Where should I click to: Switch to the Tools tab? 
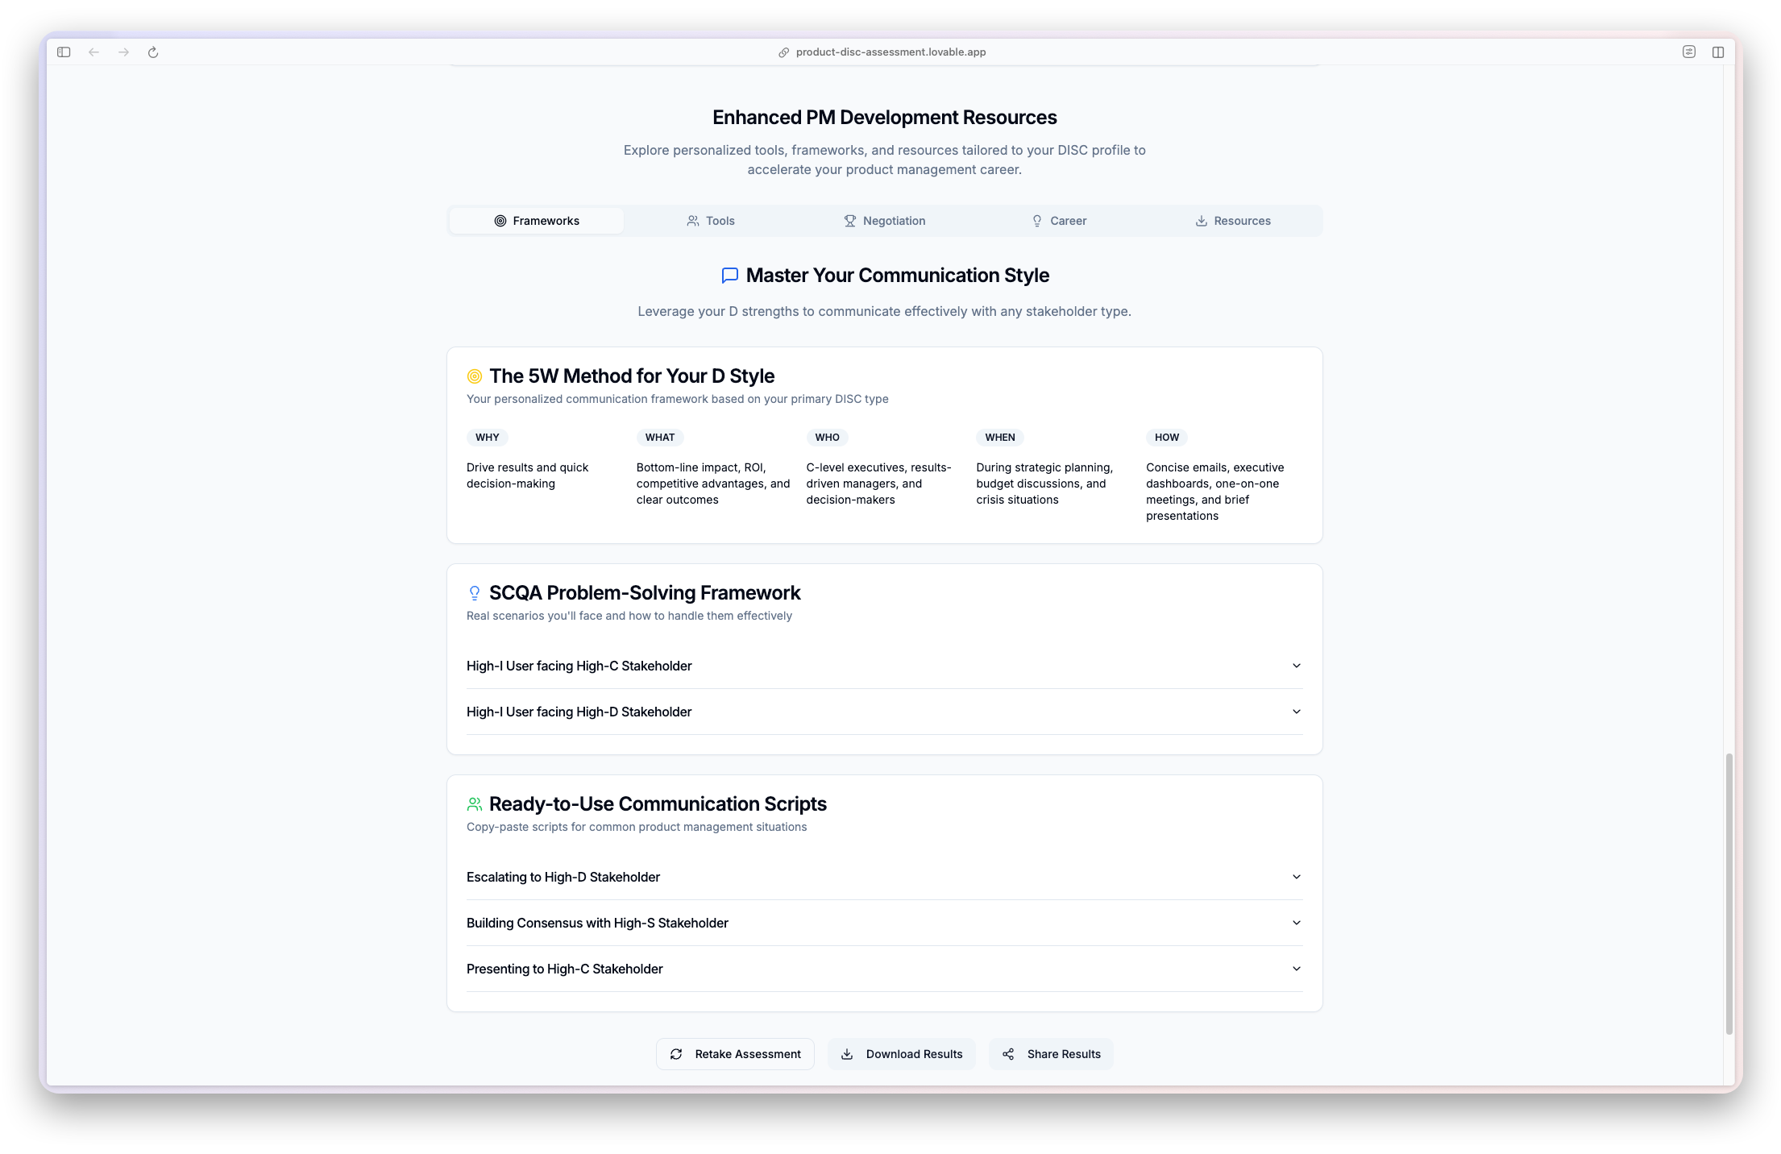click(711, 221)
